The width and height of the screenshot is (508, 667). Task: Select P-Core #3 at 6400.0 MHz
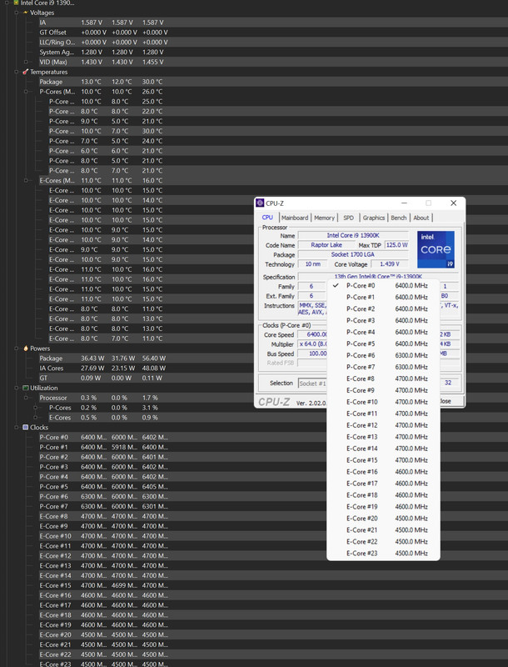click(x=383, y=320)
